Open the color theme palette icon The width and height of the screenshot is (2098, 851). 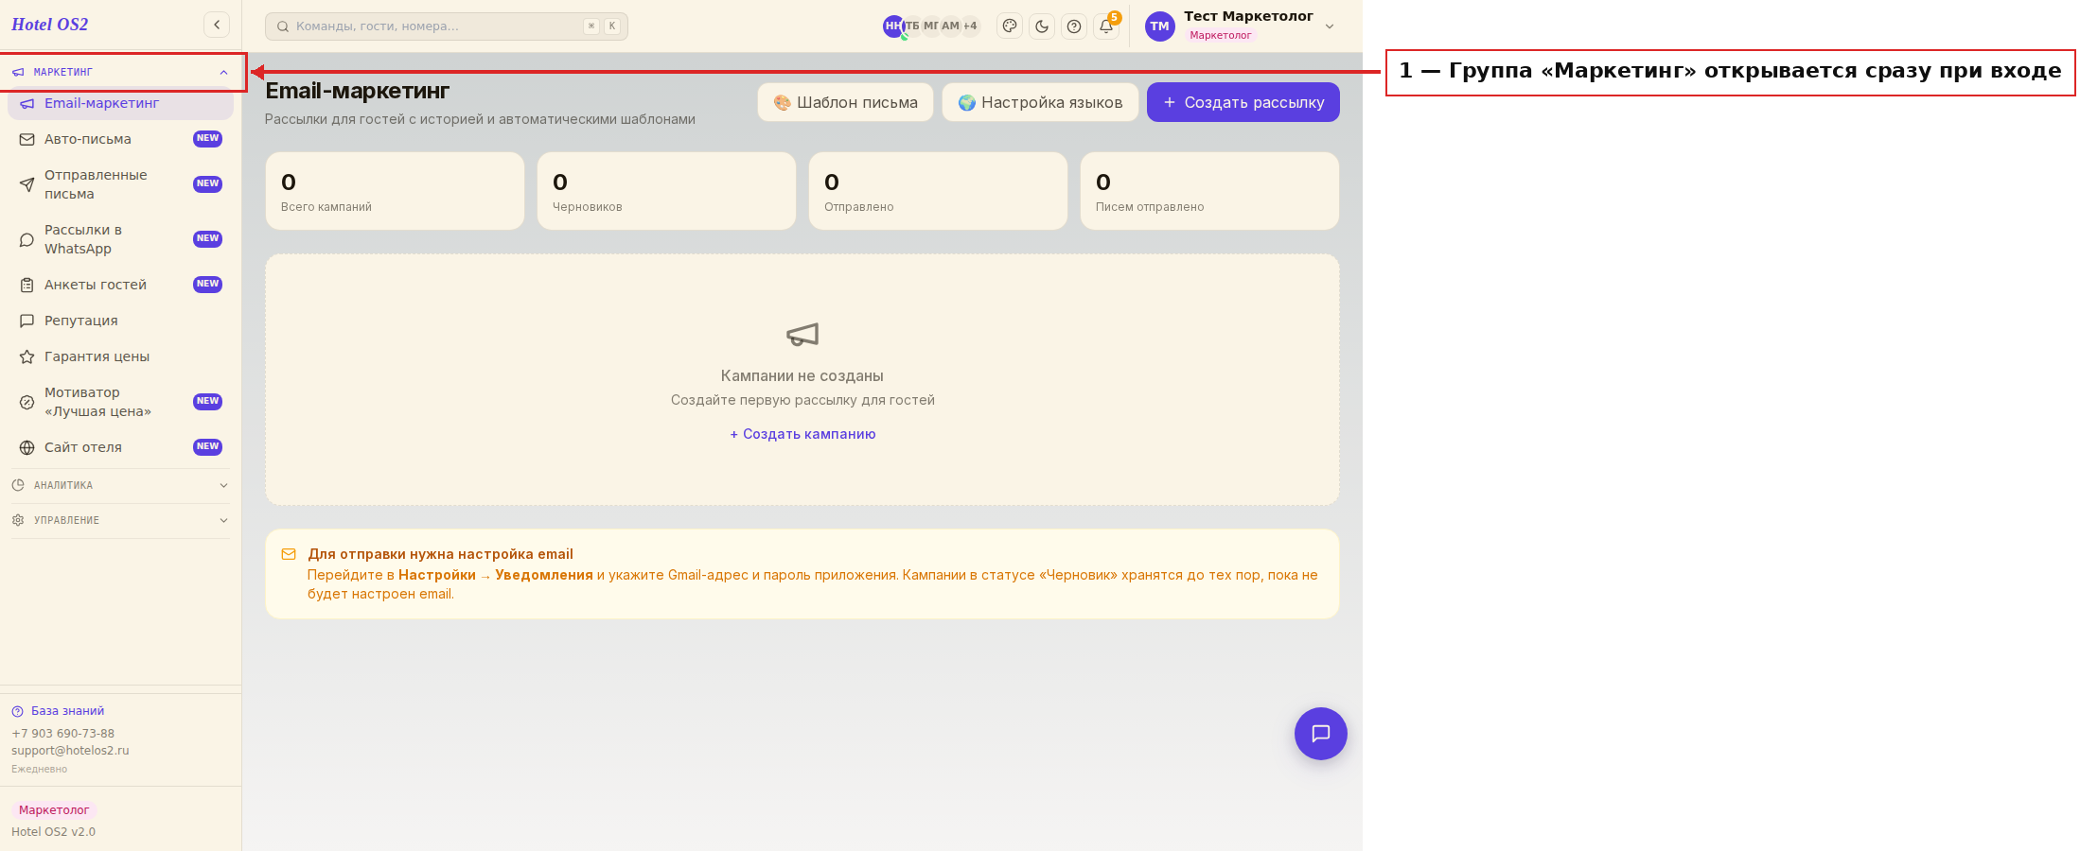pyautogui.click(x=1010, y=26)
